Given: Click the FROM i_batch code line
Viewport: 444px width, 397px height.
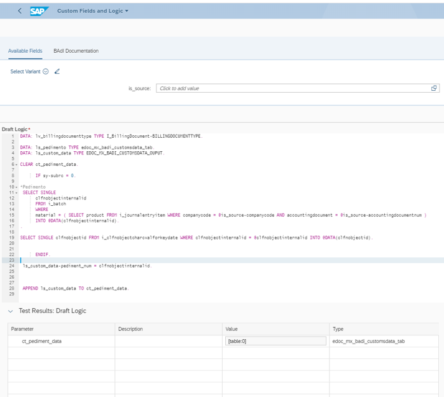Looking at the screenshot, I should pyautogui.click(x=50, y=204).
